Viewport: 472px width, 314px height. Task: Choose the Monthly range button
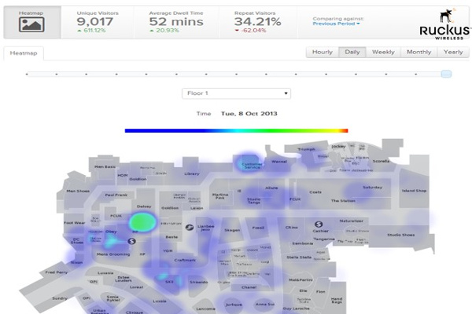419,52
